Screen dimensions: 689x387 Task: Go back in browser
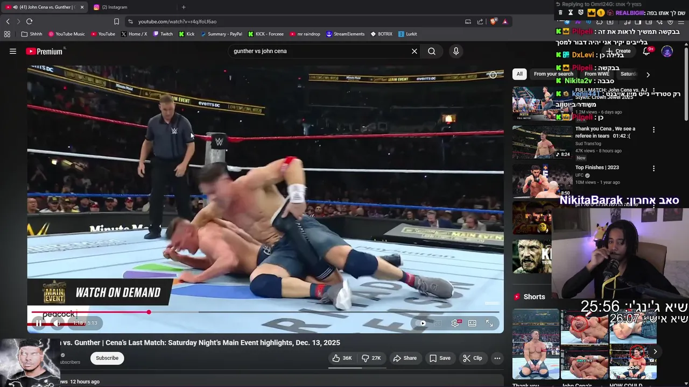(8, 21)
